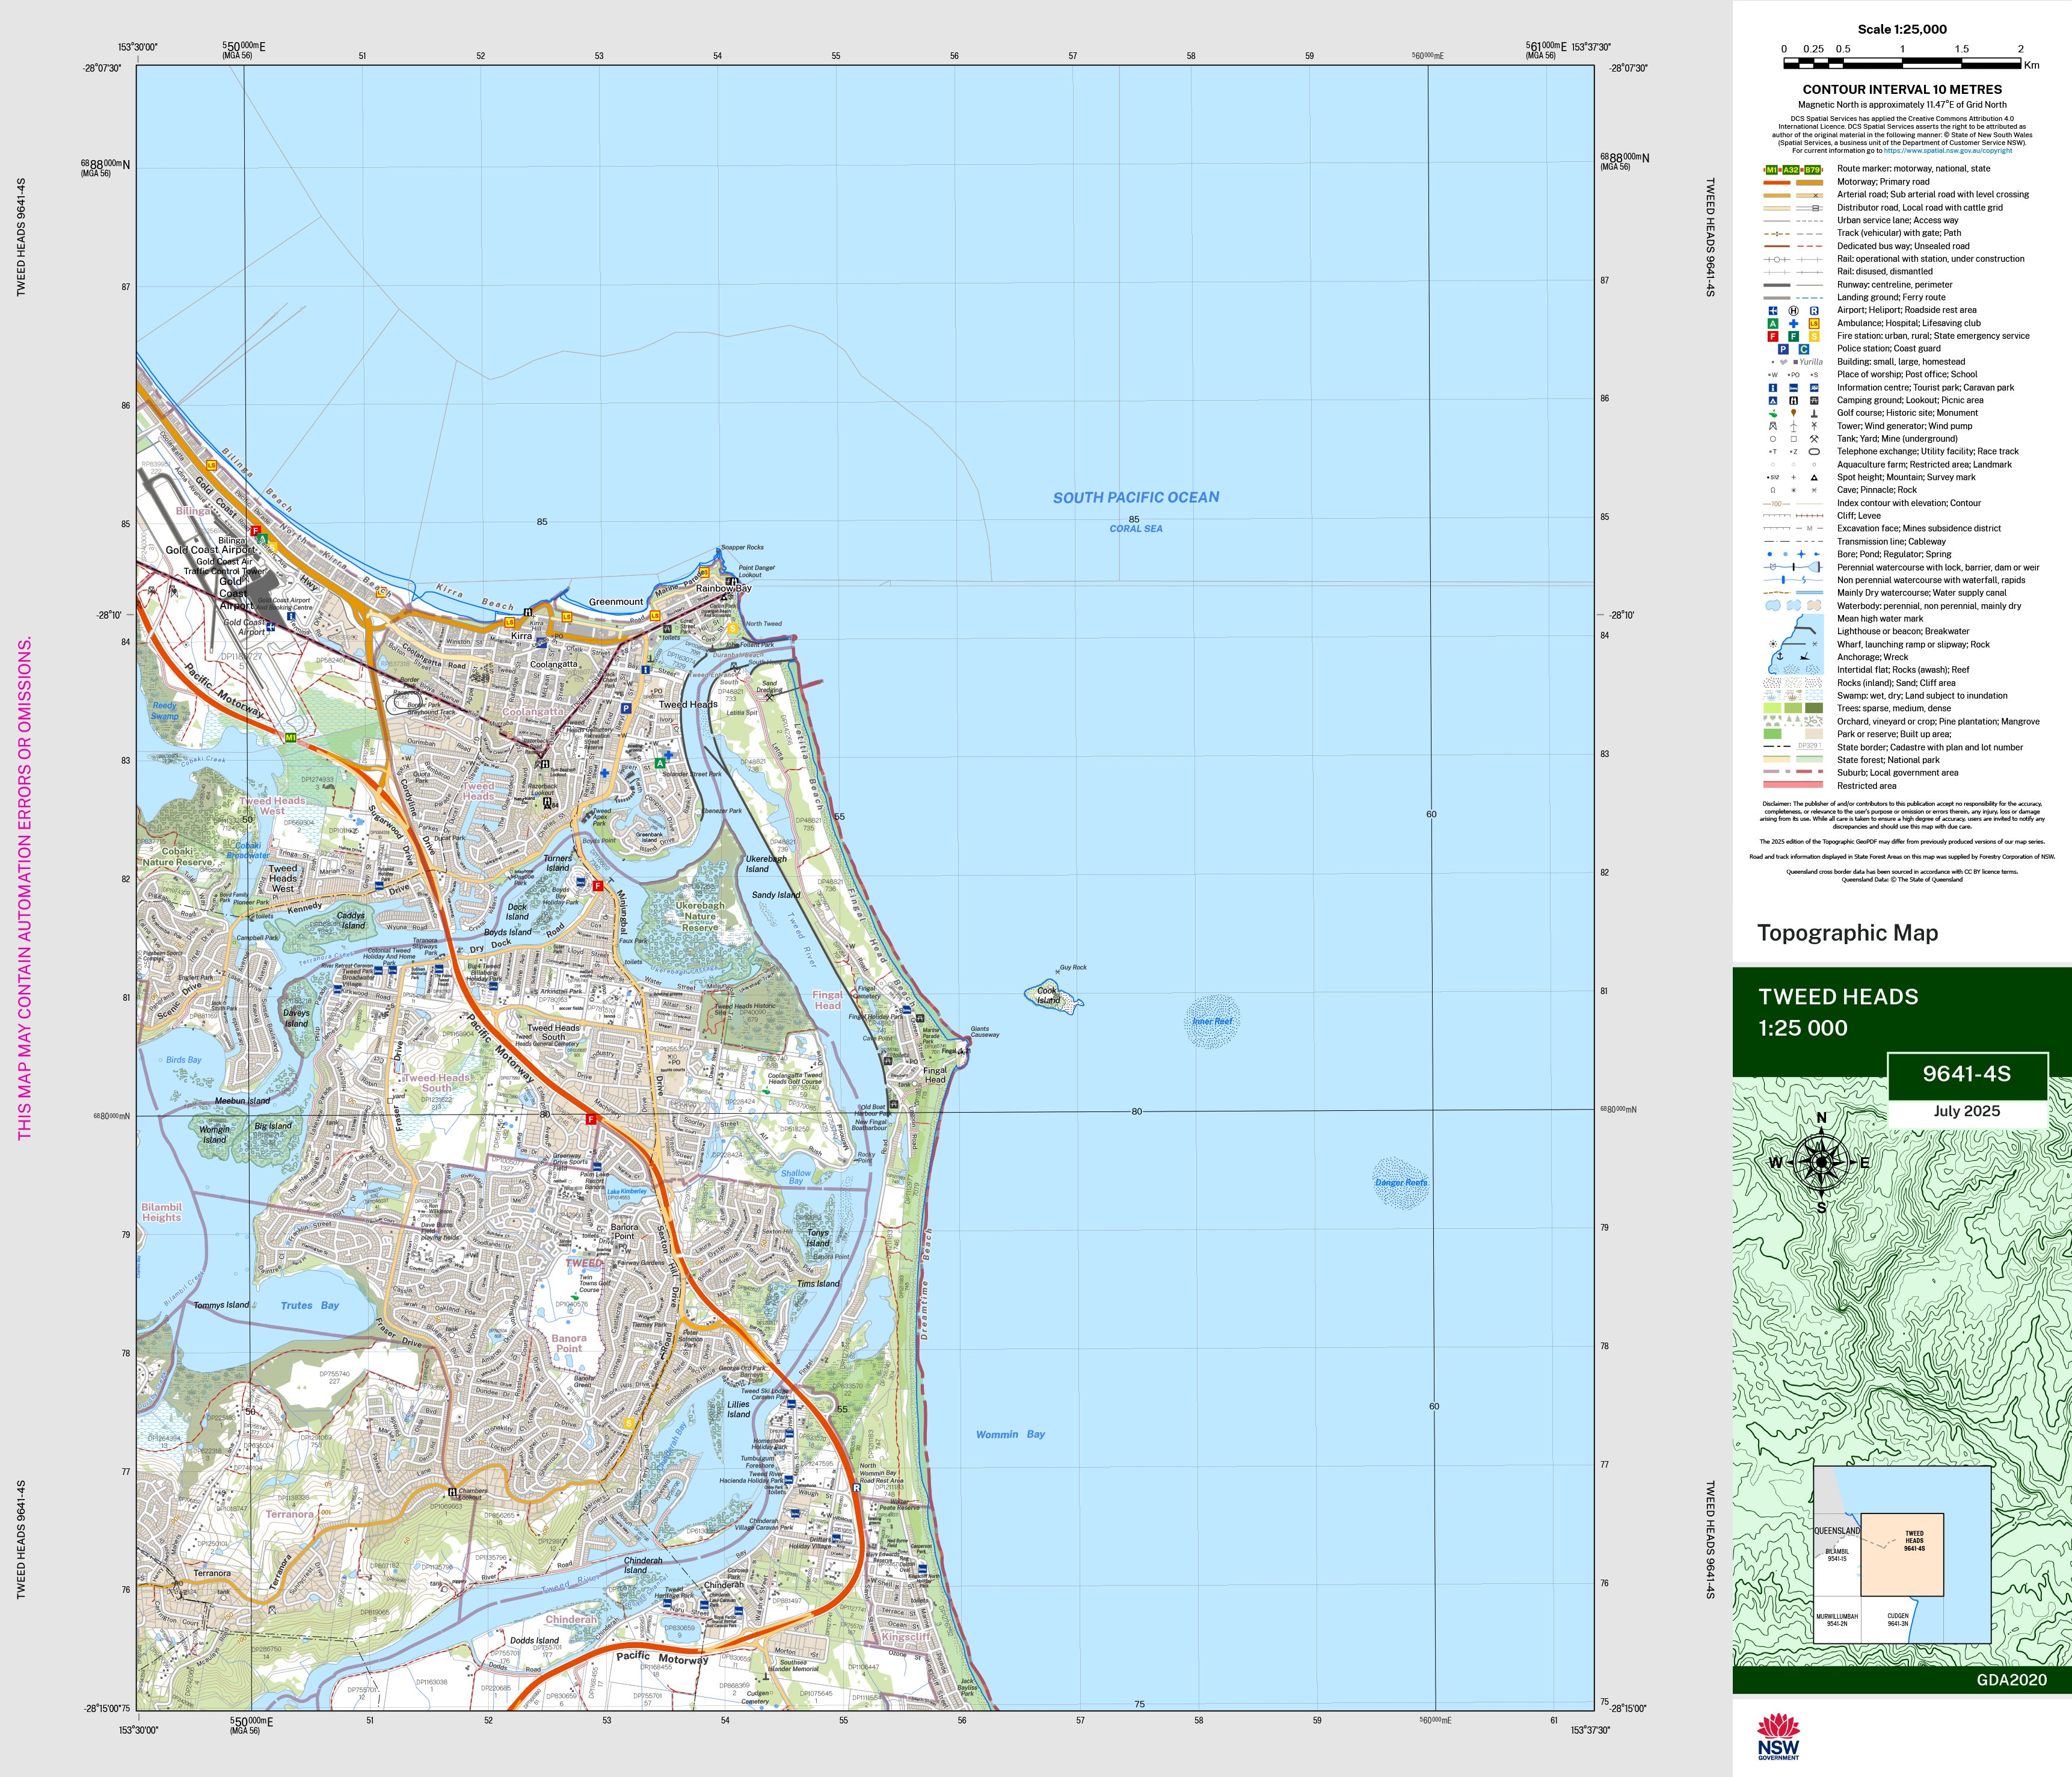Click the red urban Fire station legend icon
This screenshot has height=1777, width=2072.
1773,336
